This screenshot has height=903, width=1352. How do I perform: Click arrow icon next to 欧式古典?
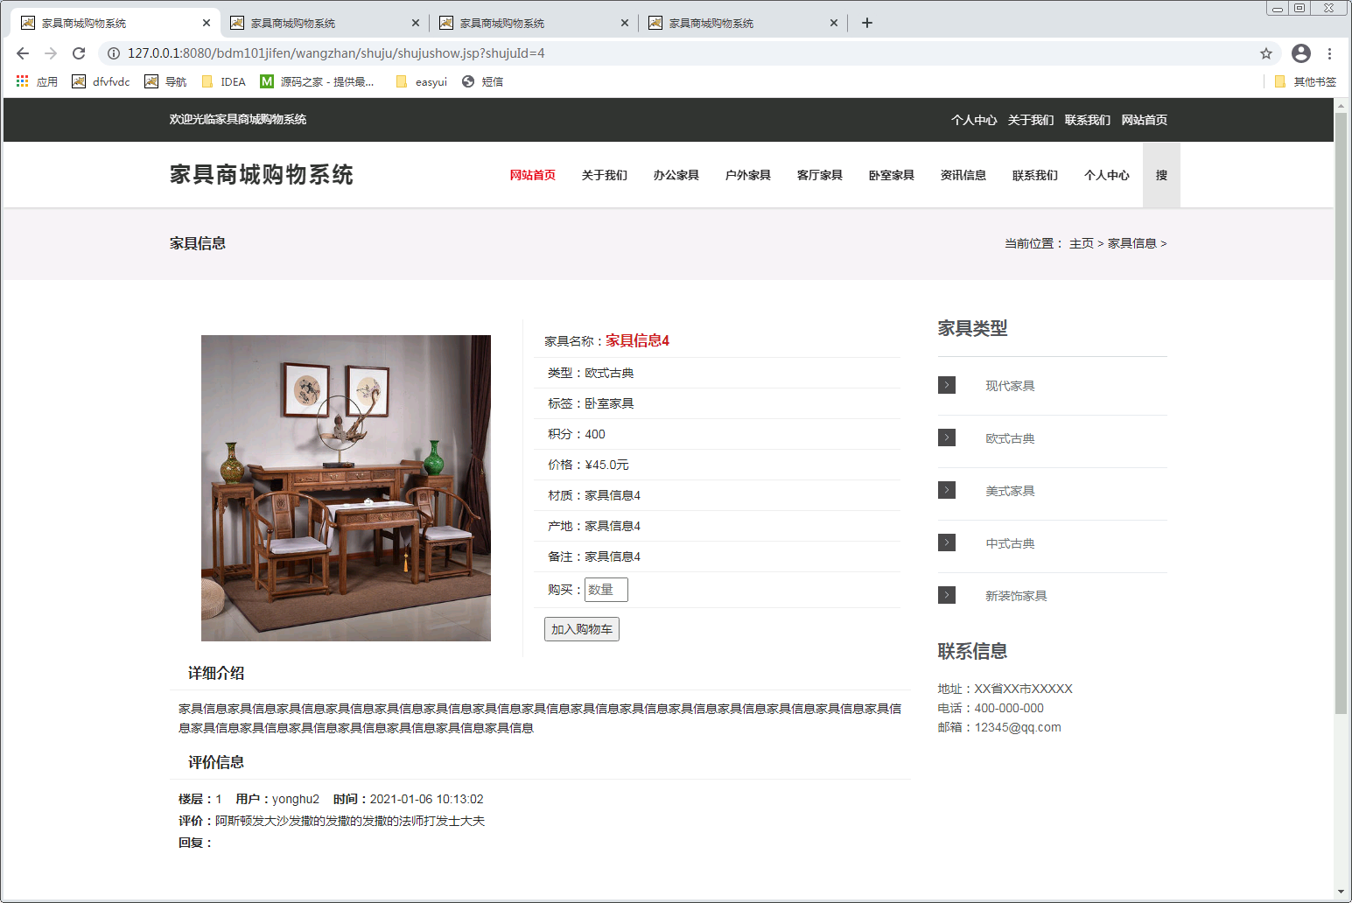pos(947,437)
